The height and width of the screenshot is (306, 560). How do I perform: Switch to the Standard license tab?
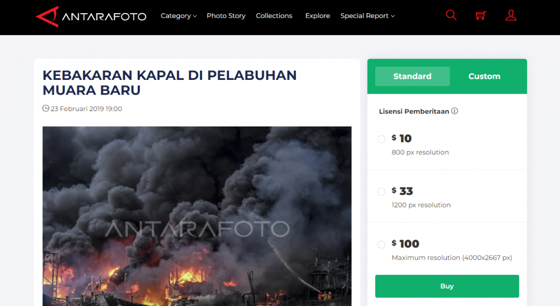tap(412, 76)
